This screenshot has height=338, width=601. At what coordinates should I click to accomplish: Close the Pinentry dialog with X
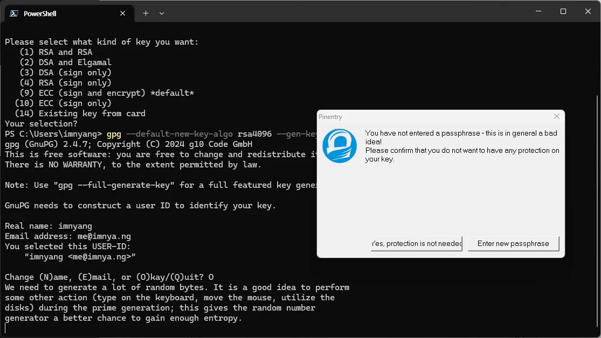[x=557, y=116]
